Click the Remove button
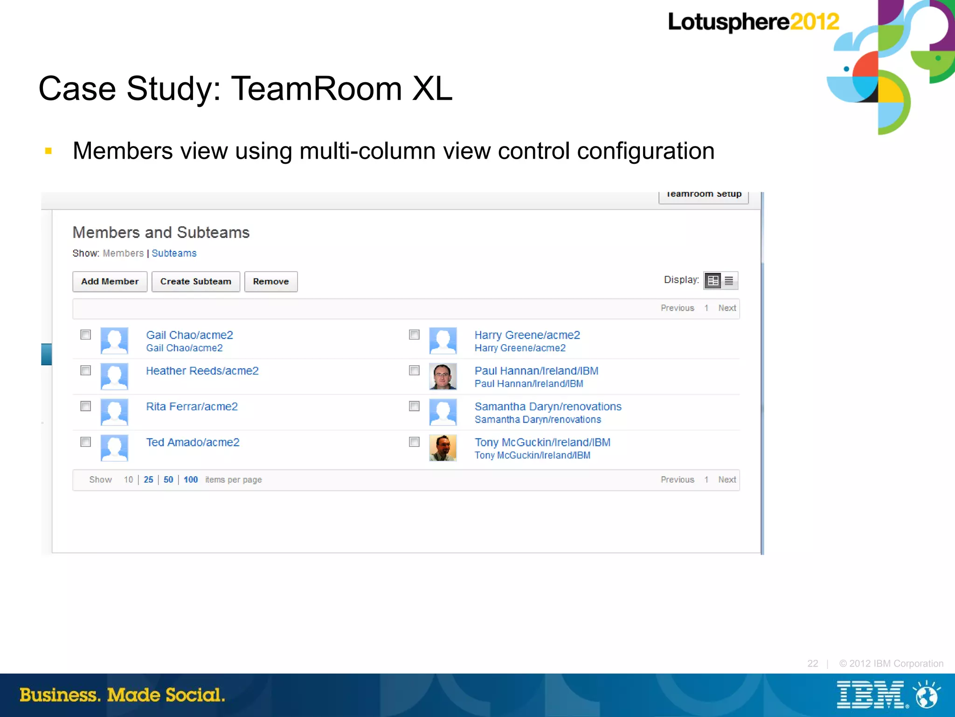 point(271,281)
